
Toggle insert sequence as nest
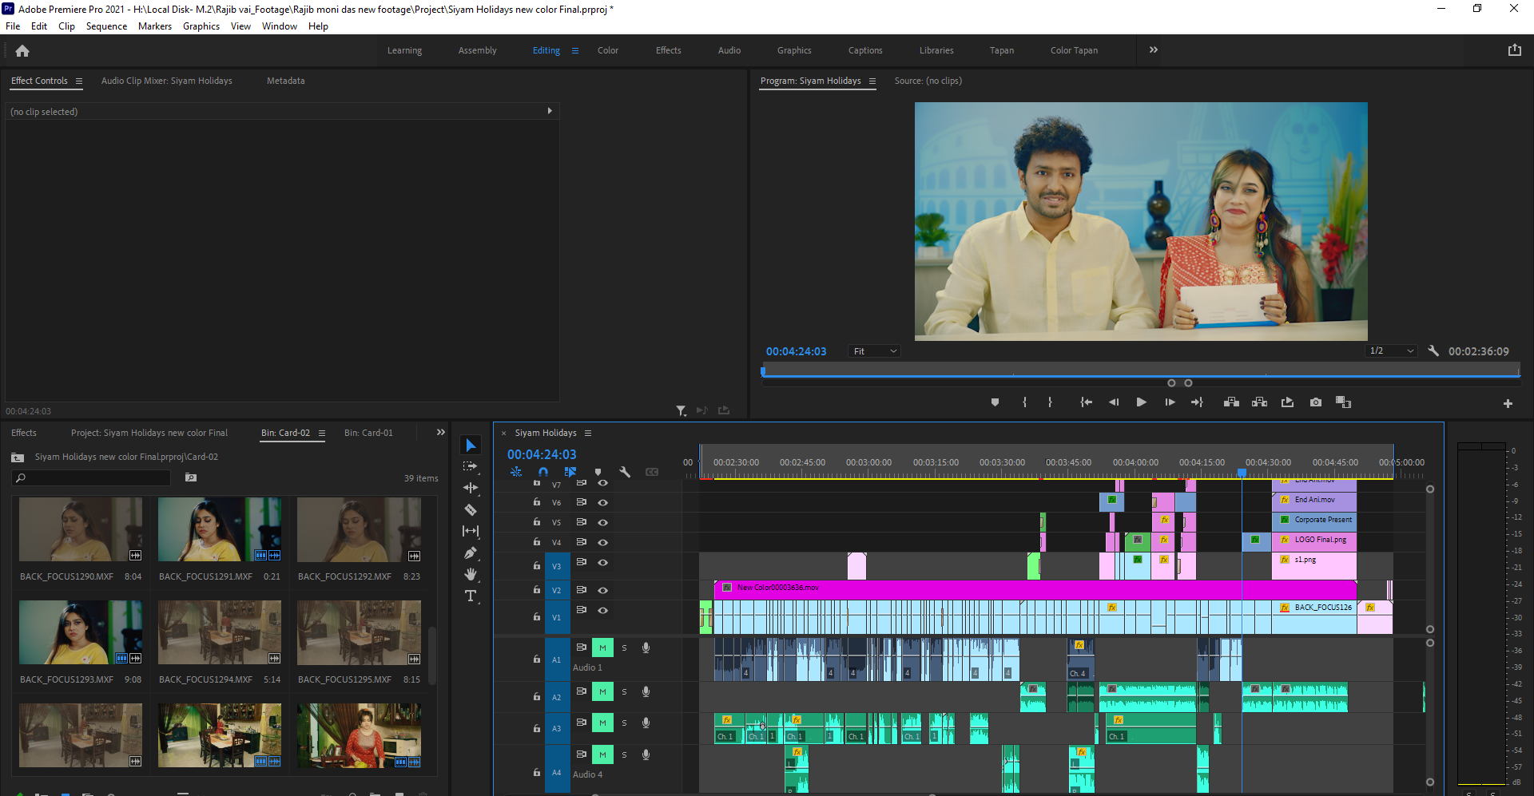516,472
